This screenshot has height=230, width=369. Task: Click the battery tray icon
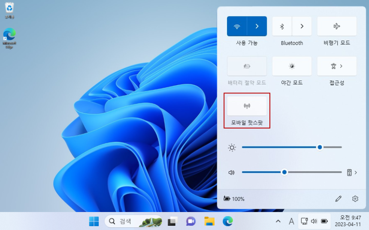[324, 221]
